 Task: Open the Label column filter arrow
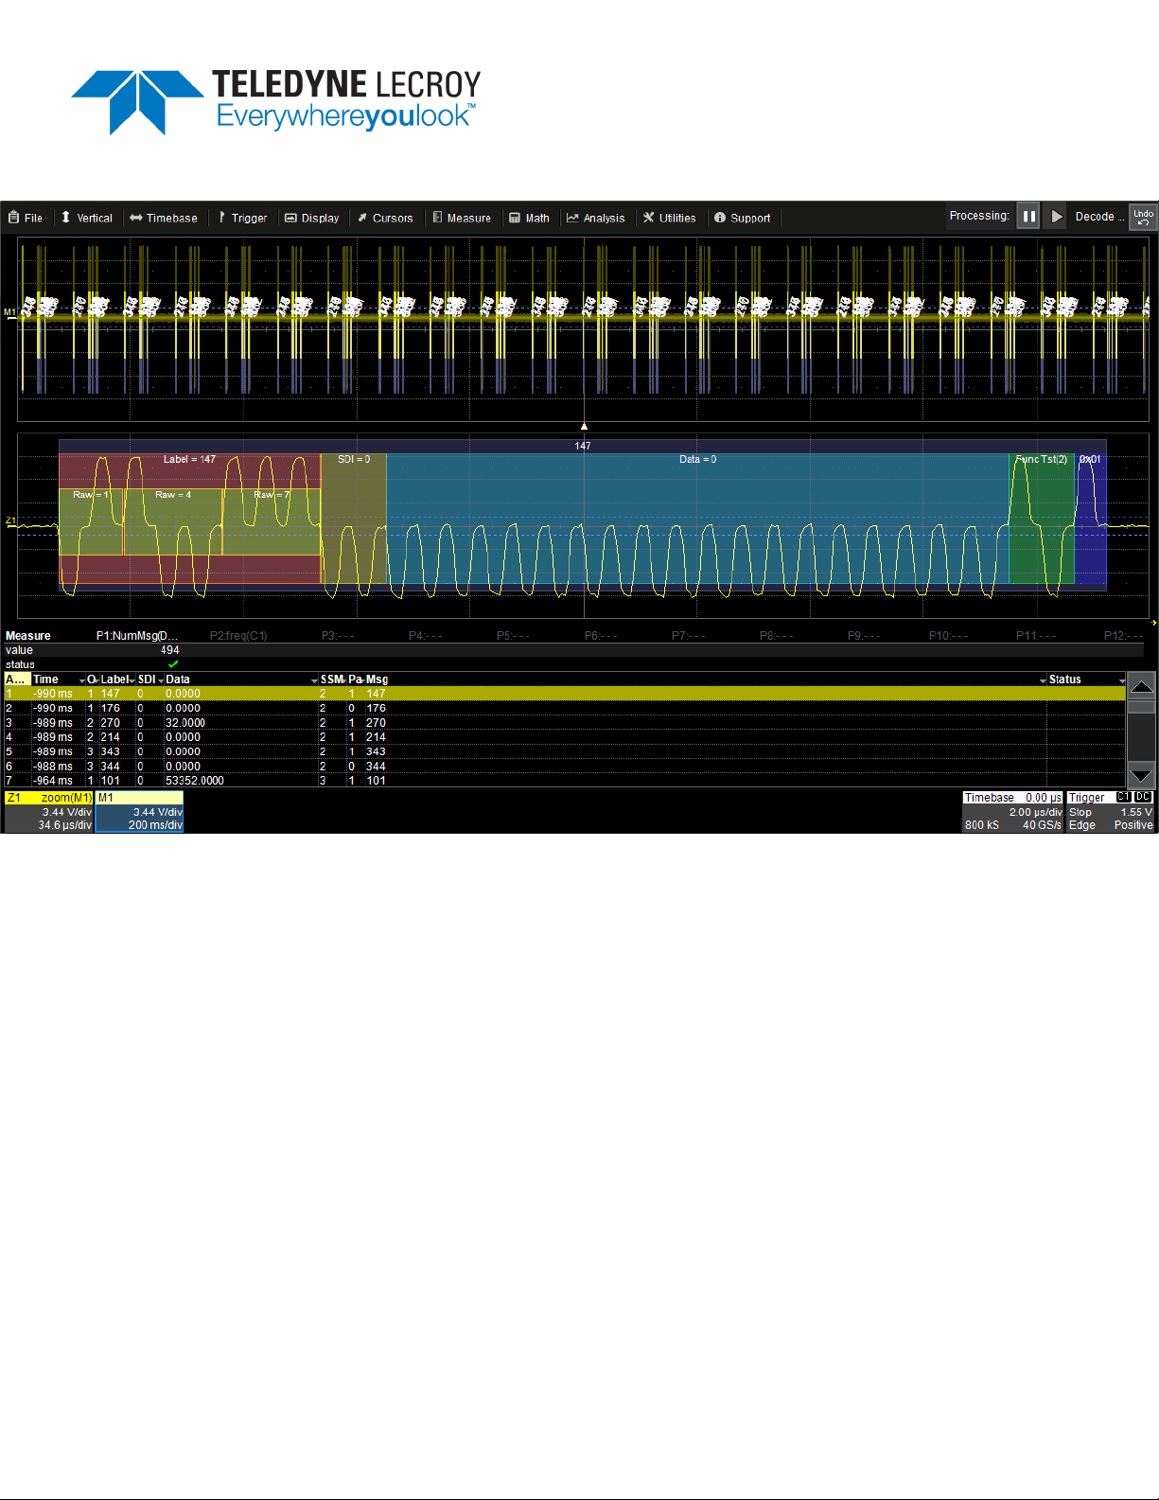tap(132, 680)
